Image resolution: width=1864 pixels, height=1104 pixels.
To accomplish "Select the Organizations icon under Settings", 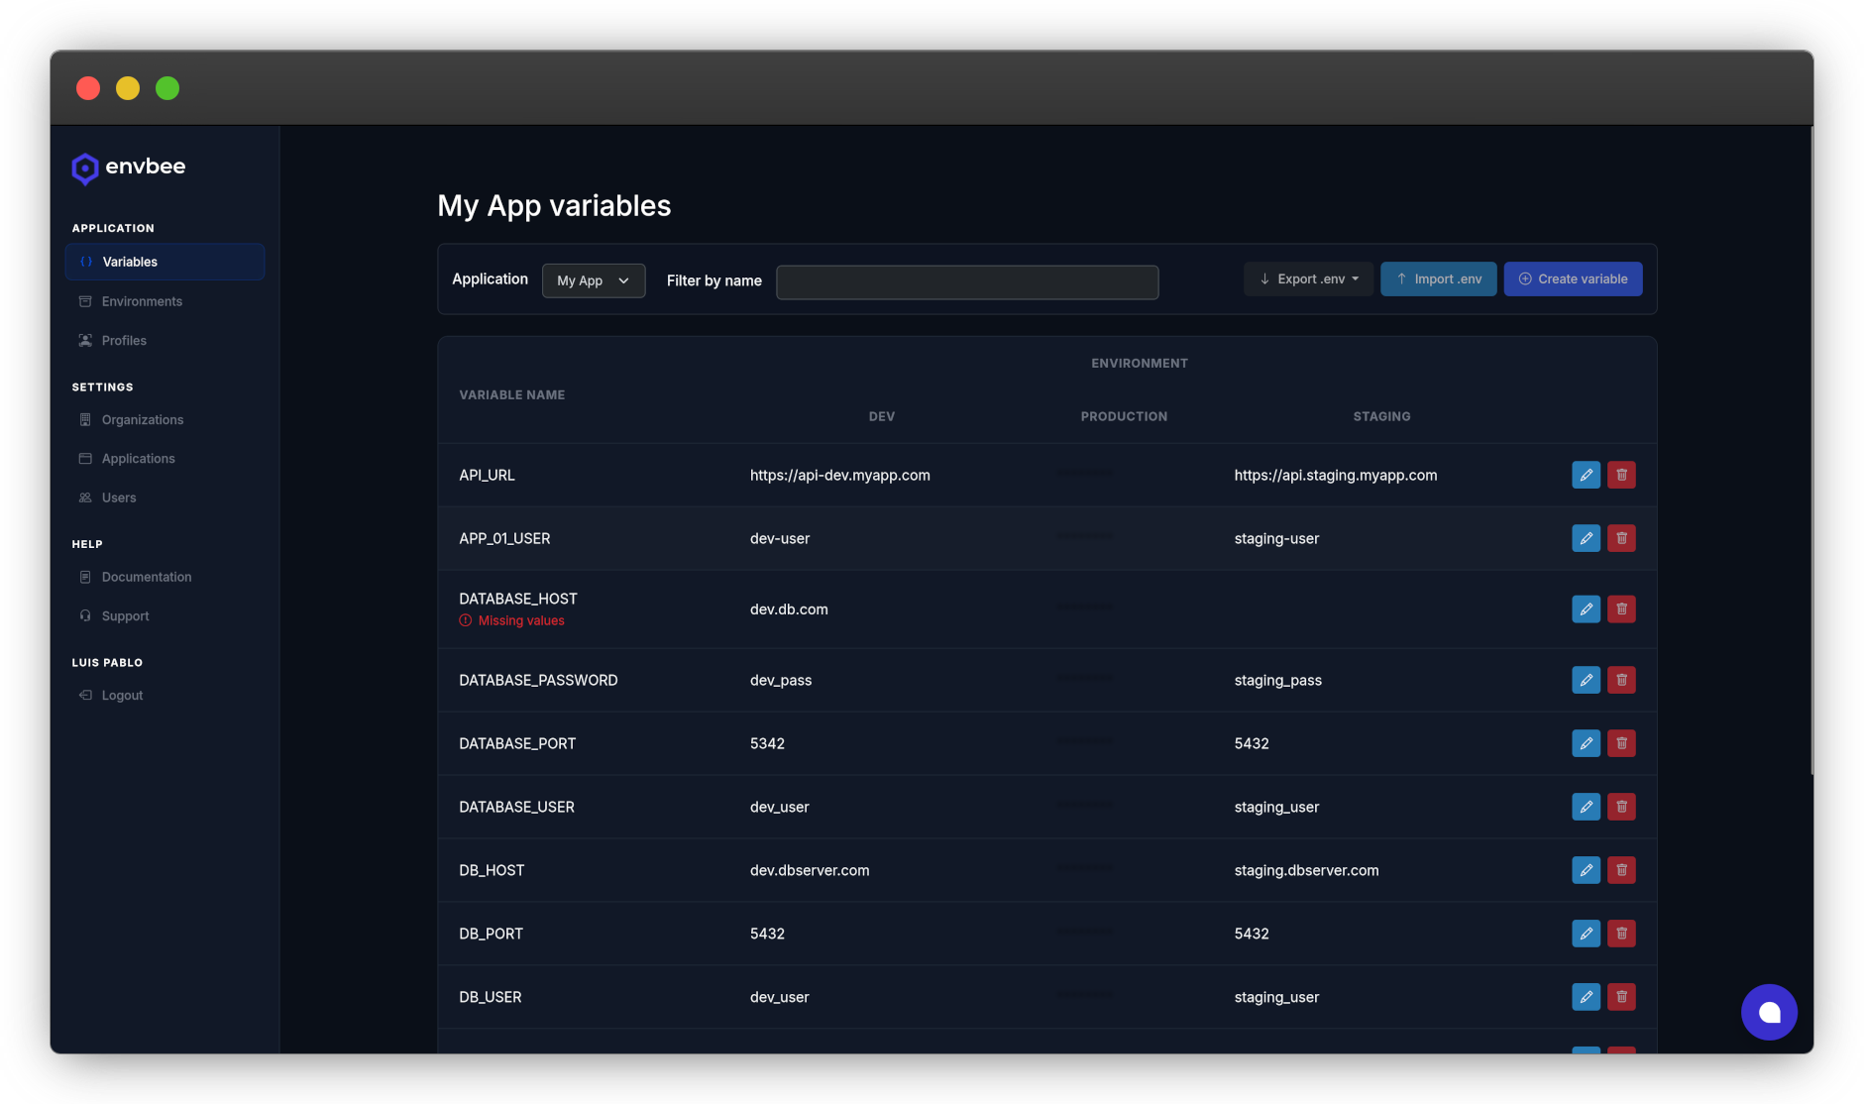I will (x=86, y=419).
